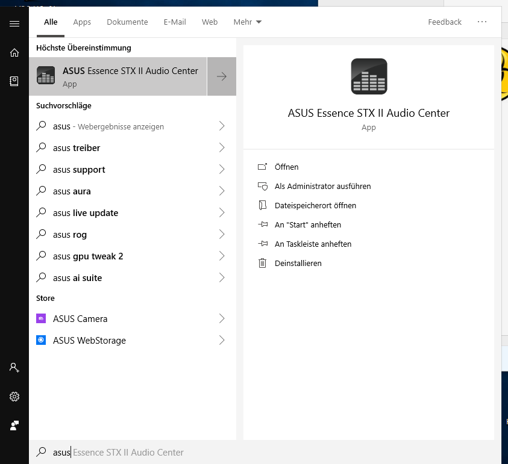Viewport: 508px width, 464px height.
Task: Select the ASUS Essence STX II Audio Center result
Action: pyautogui.click(x=118, y=76)
